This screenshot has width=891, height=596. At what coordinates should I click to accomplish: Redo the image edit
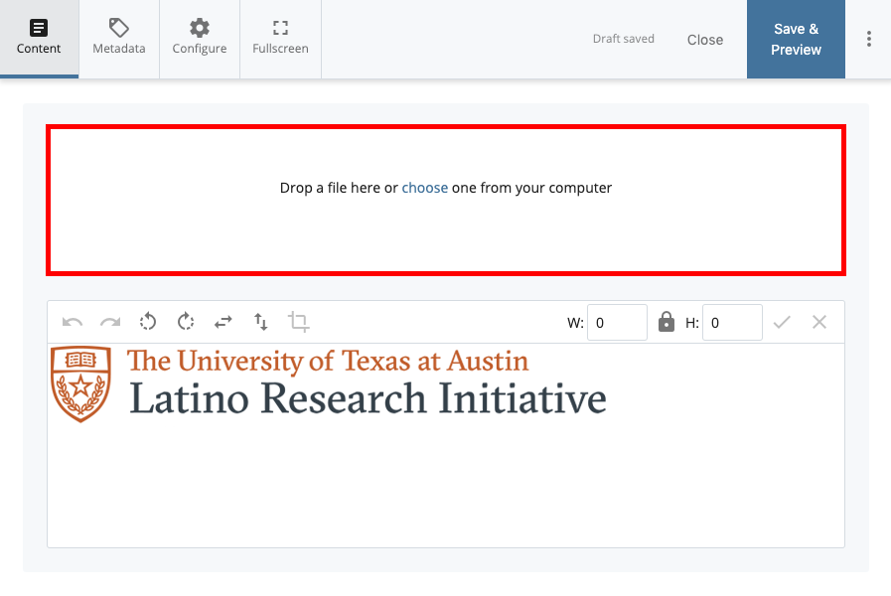click(110, 322)
